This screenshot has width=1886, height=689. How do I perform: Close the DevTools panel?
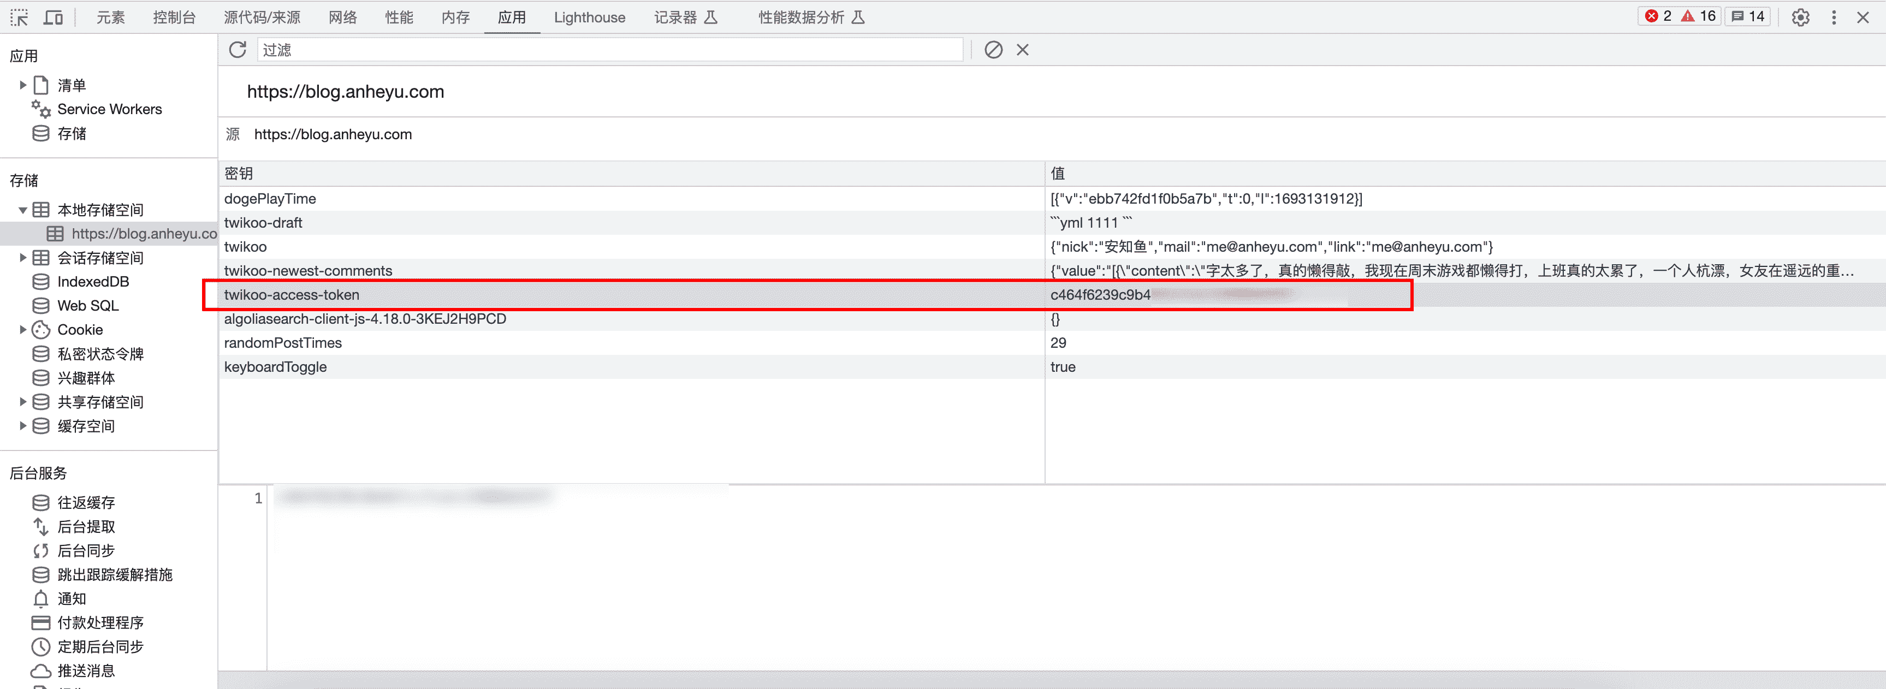point(1863,17)
